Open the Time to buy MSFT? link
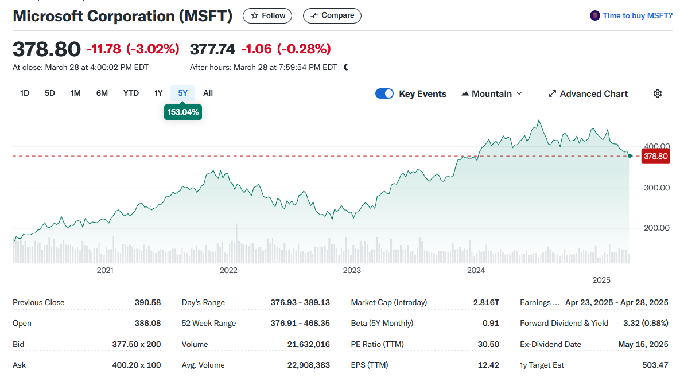Image resolution: width=680 pixels, height=378 pixels. (x=638, y=15)
